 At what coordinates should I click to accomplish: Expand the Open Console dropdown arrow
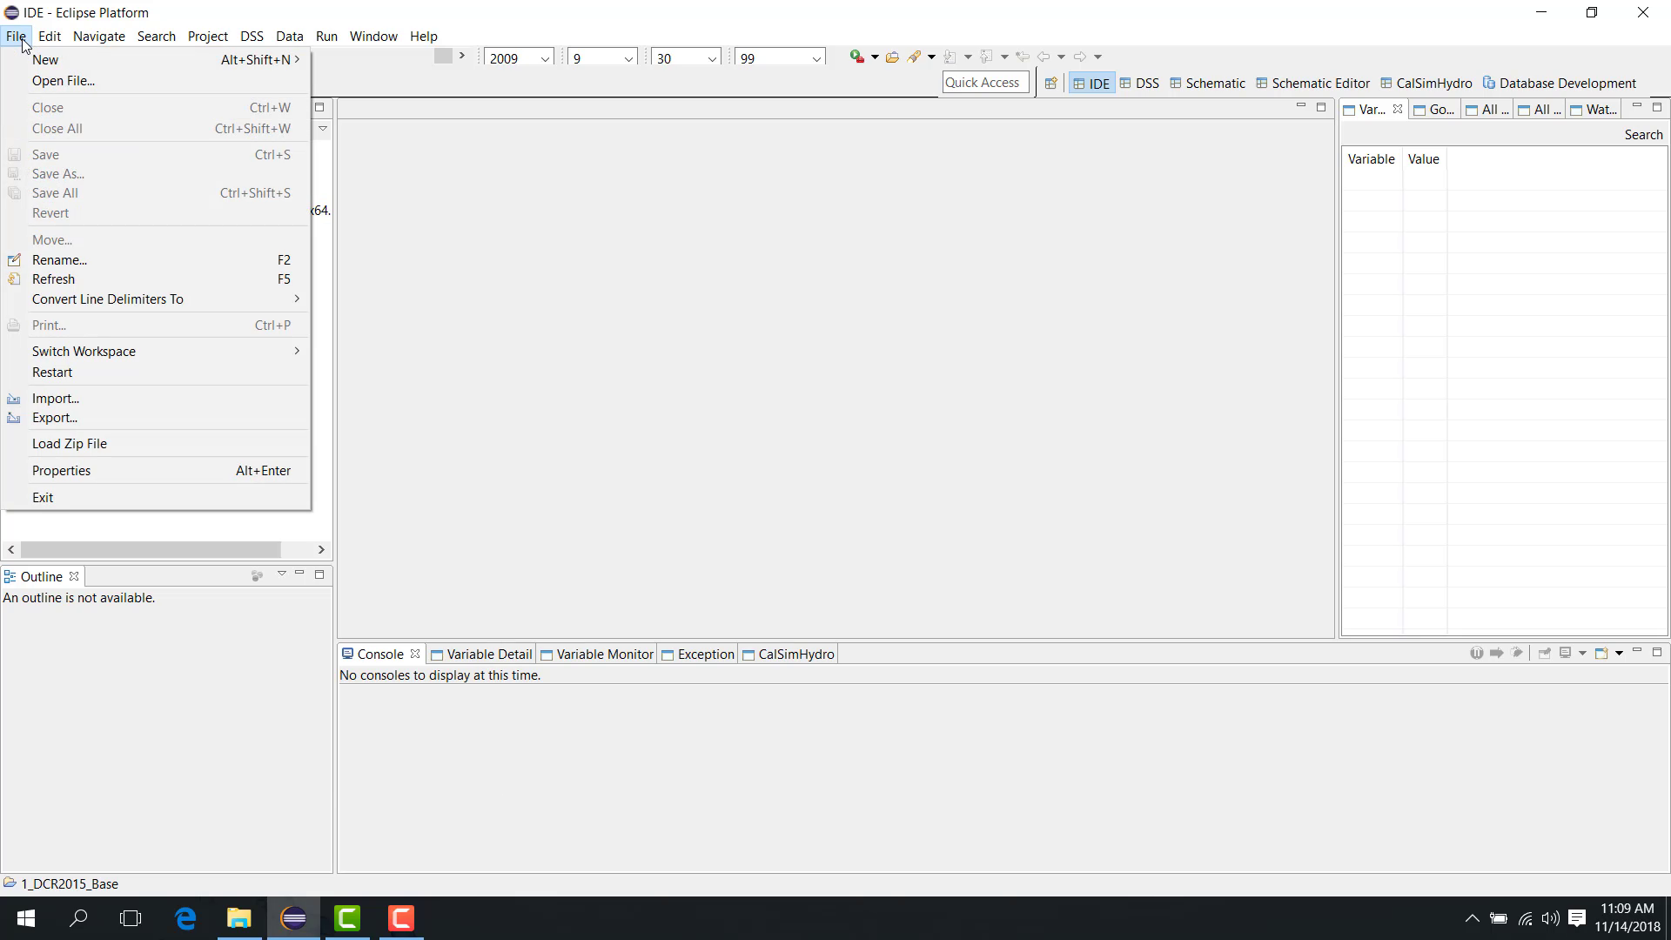1619,653
